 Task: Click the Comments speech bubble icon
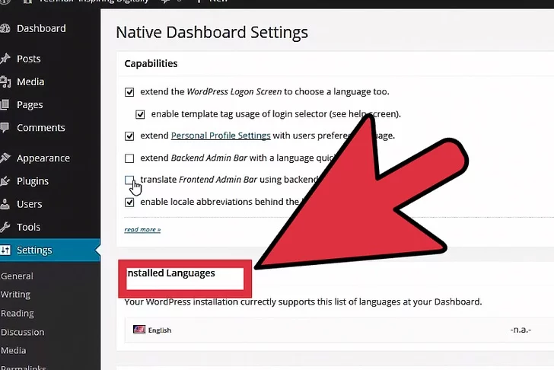[x=5, y=128]
